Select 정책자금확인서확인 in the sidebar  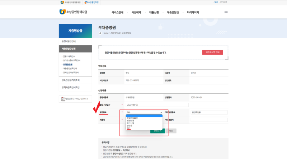(x=75, y=88)
